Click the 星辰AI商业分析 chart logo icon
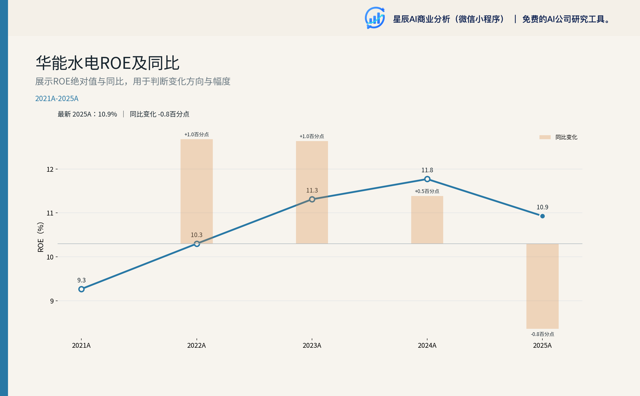The width and height of the screenshot is (640, 396). click(375, 18)
